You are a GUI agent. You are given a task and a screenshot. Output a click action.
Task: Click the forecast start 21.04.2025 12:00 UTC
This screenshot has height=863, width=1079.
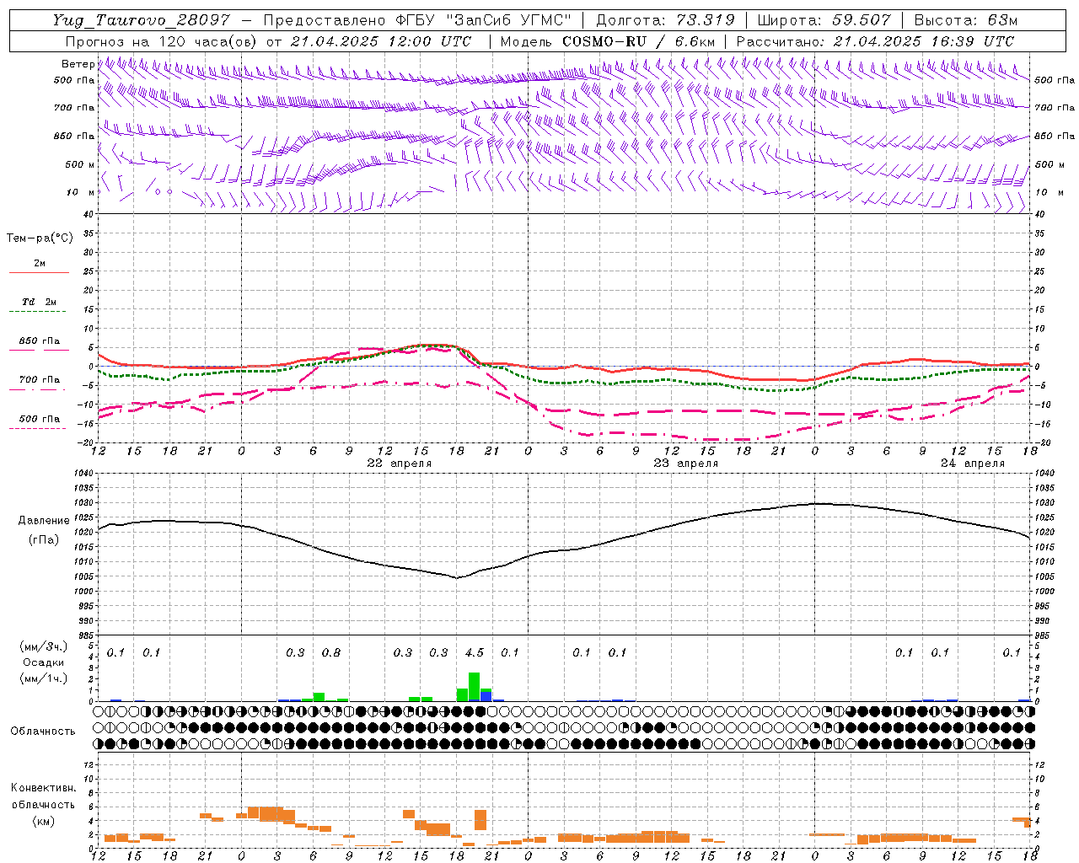380,41
